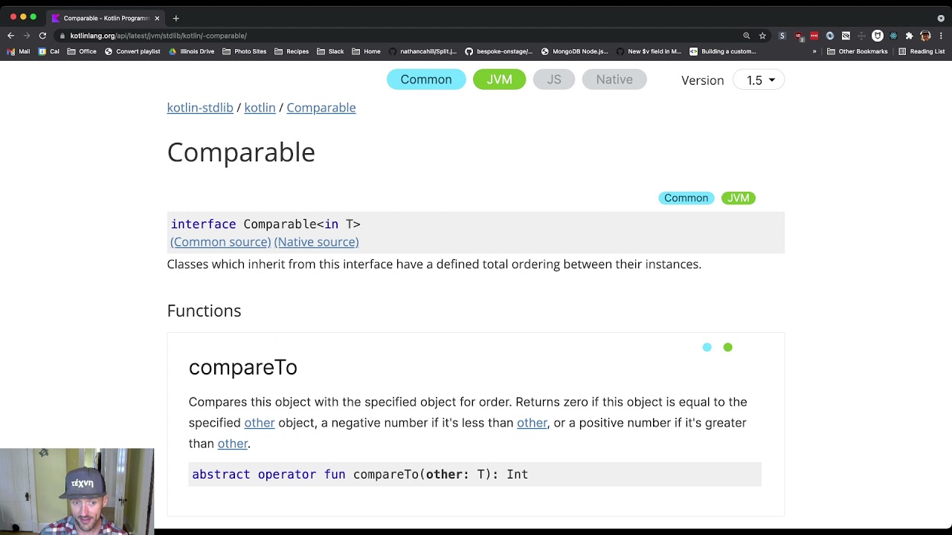This screenshot has width=952, height=535.
Task: Enable the JS platform filter
Action: click(554, 80)
